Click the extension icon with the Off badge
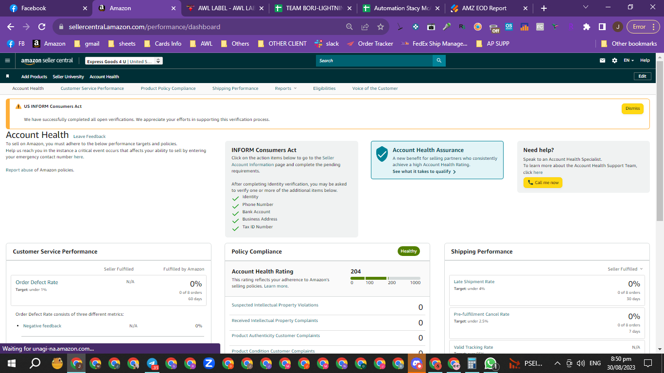The height and width of the screenshot is (373, 664). click(x=494, y=28)
